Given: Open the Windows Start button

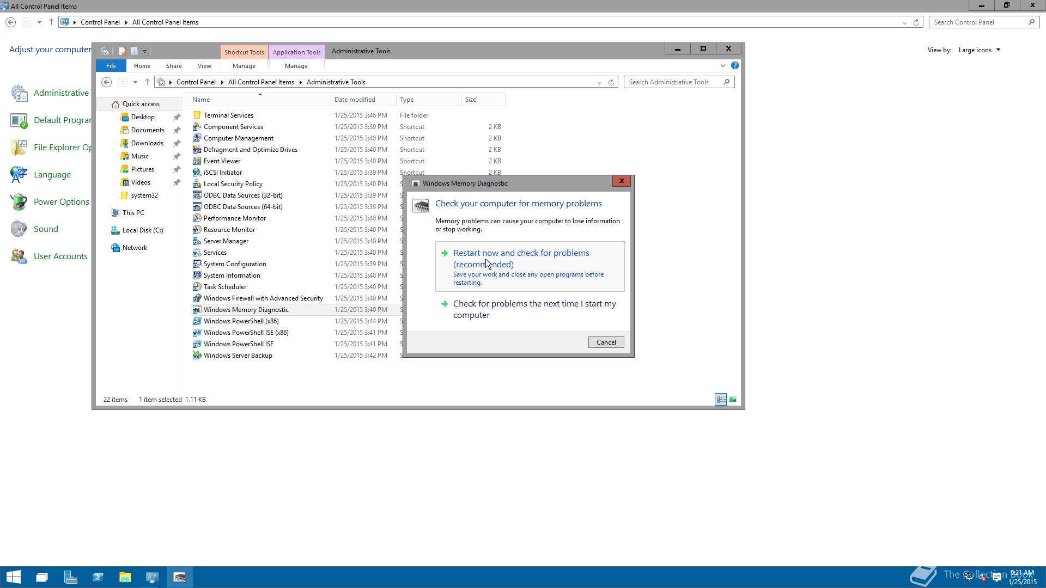Looking at the screenshot, I should pyautogui.click(x=14, y=577).
